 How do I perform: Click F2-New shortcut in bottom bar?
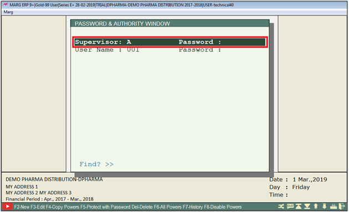pos(22,207)
